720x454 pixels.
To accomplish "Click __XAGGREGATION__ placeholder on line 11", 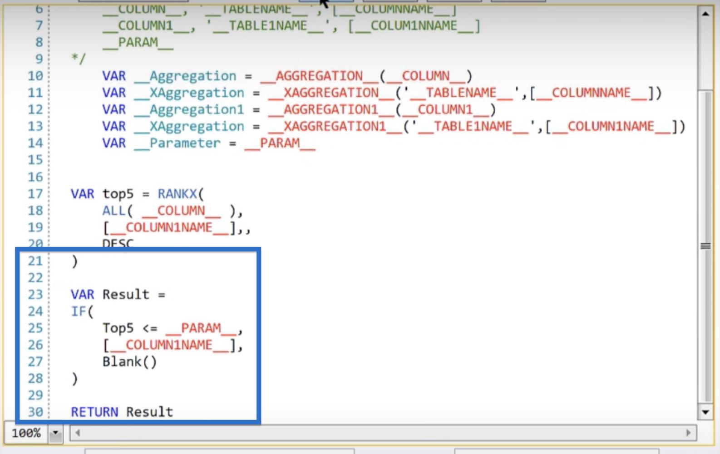I will tap(331, 93).
